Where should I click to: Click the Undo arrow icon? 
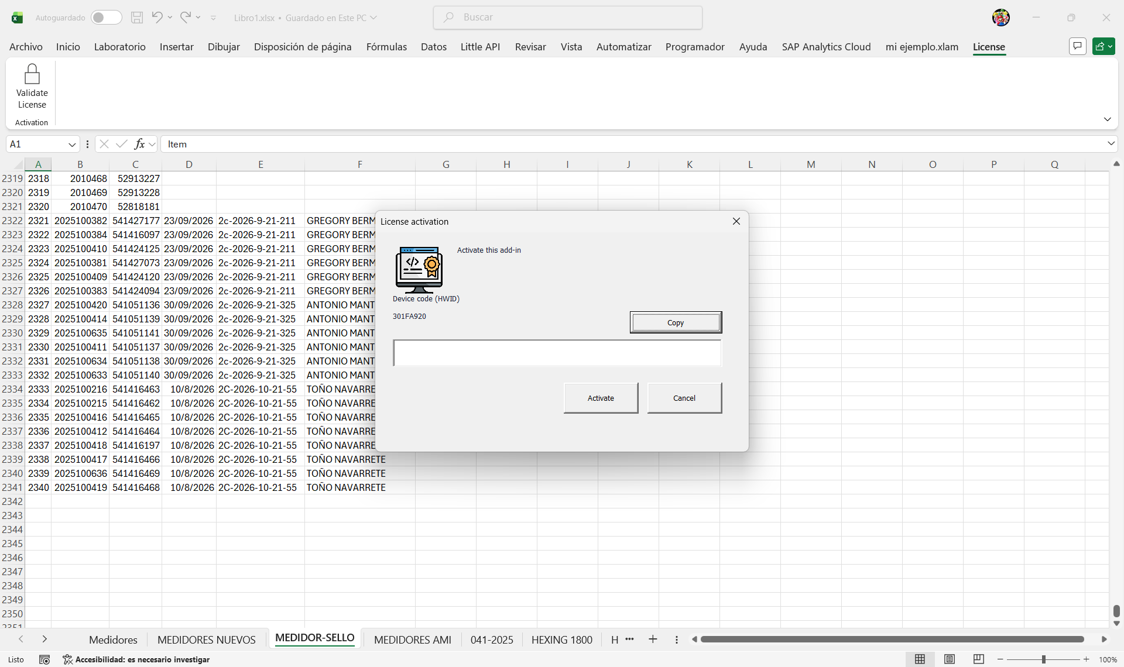(x=156, y=18)
